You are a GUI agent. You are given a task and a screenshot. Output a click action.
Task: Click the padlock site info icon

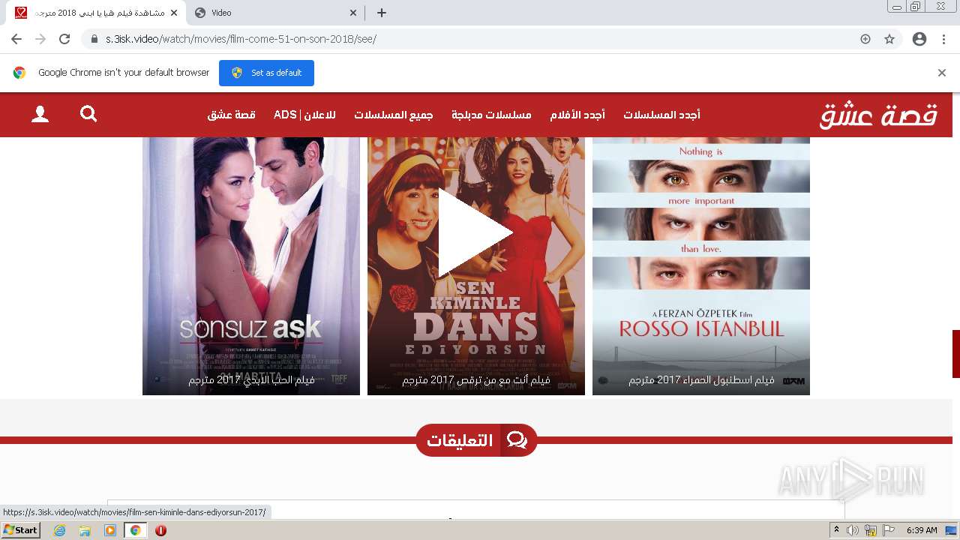94,39
